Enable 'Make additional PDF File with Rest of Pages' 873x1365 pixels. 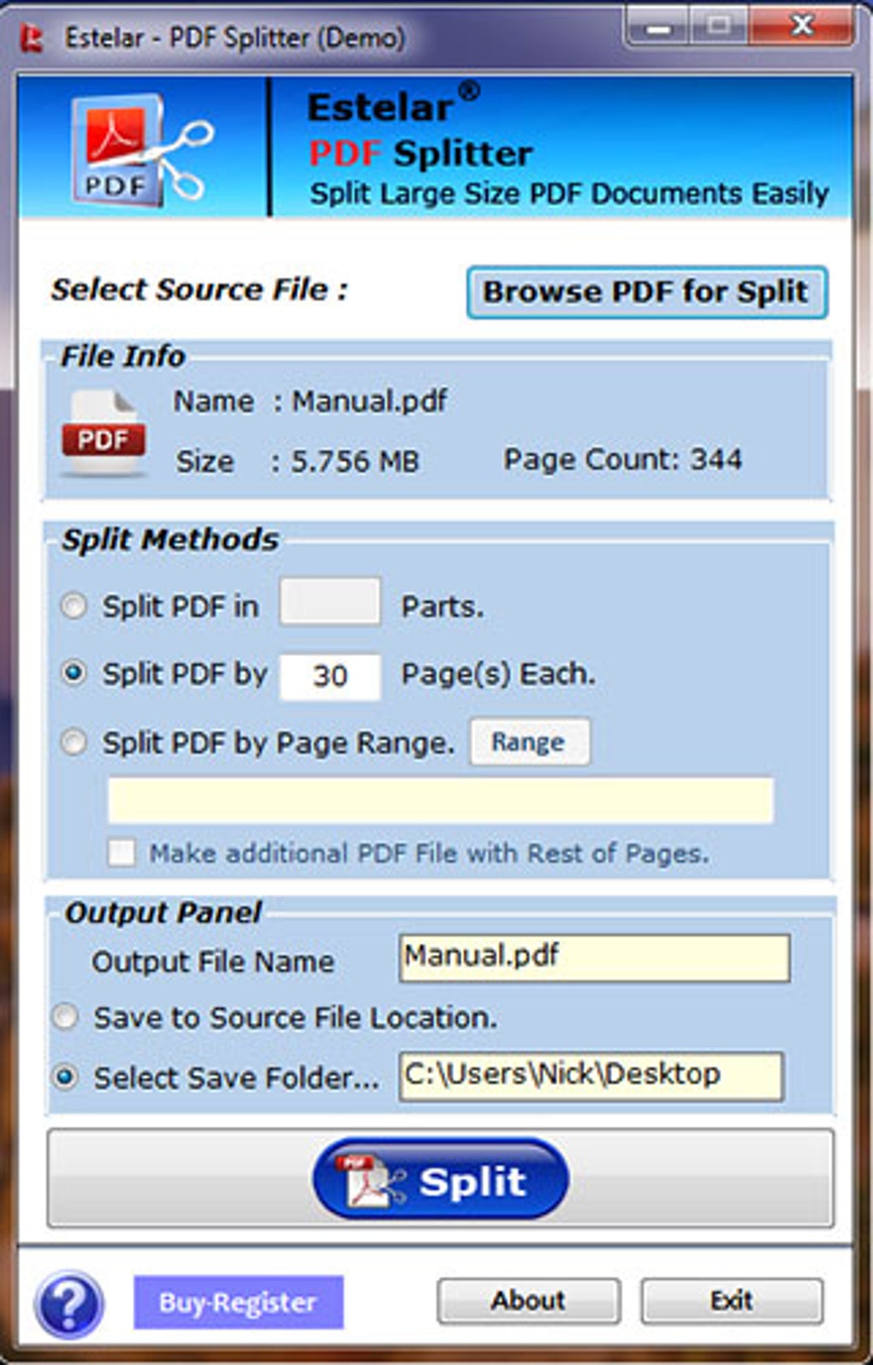tap(122, 853)
